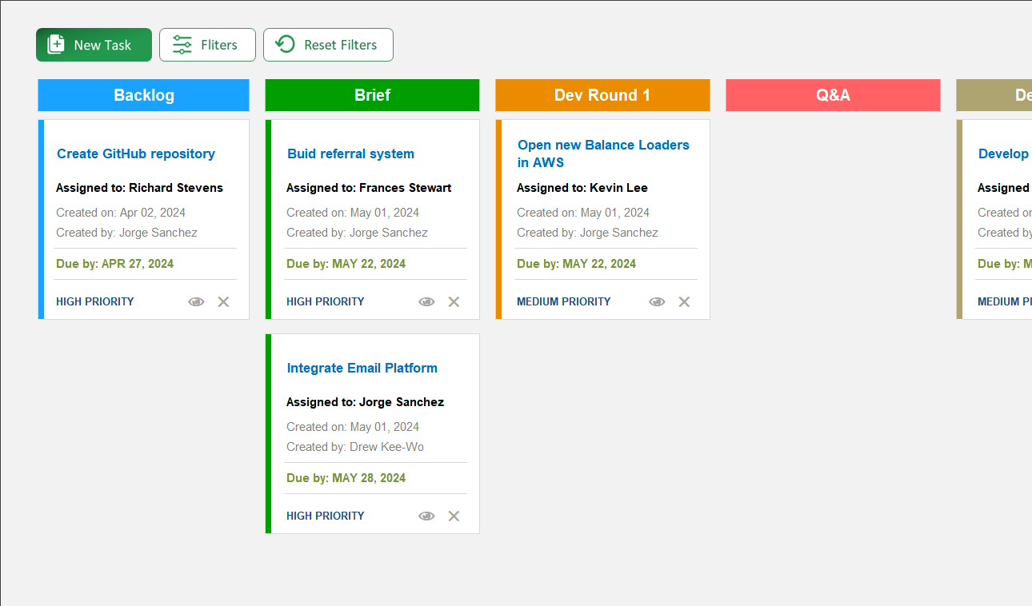Image resolution: width=1032 pixels, height=606 pixels.
Task: Click the New Task clipboard icon
Action: pyautogui.click(x=56, y=44)
